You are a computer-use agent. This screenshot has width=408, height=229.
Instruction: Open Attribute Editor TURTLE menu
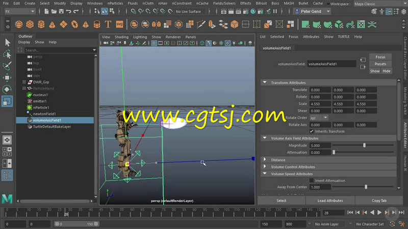pos(343,37)
